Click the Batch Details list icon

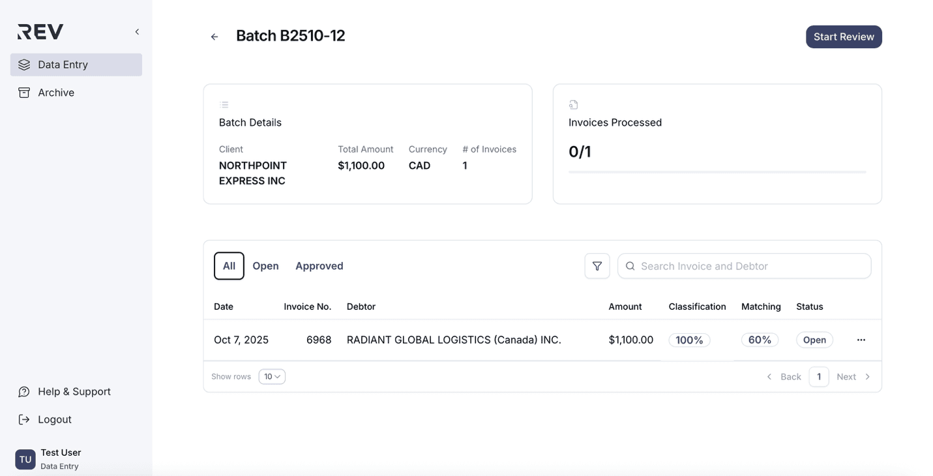224,105
